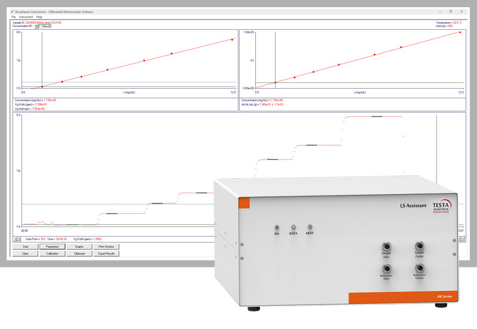The height and width of the screenshot is (329, 477).
Task: Click the Print Window button
Action: (106, 247)
